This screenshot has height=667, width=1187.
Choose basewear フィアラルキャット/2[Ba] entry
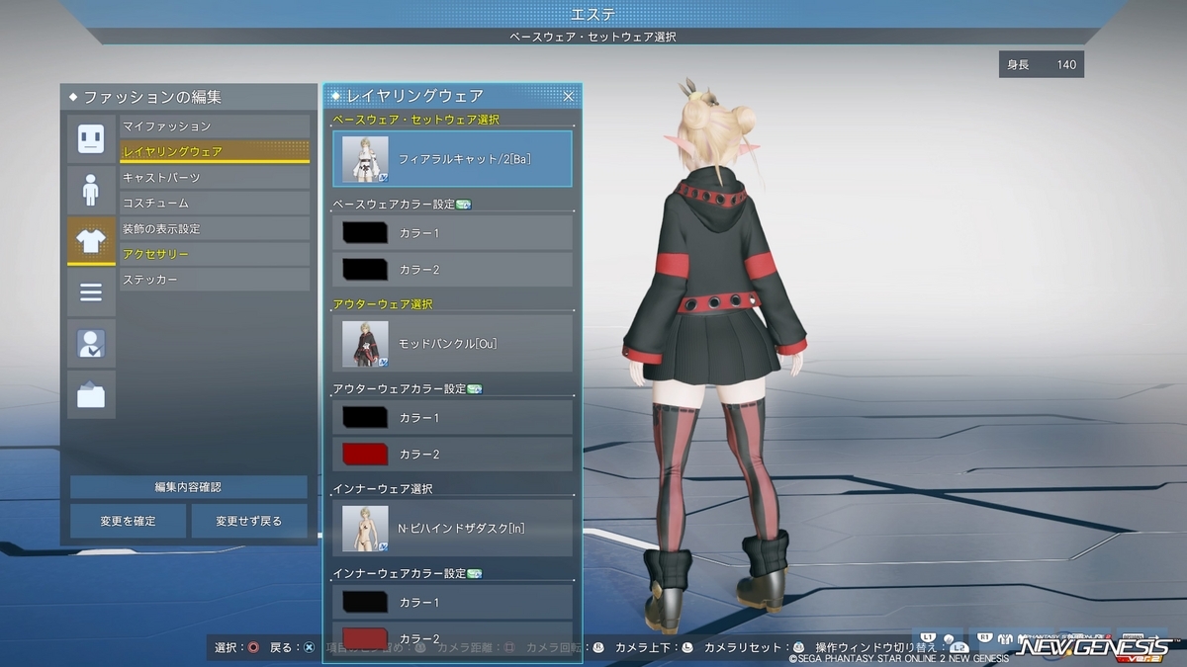click(452, 158)
